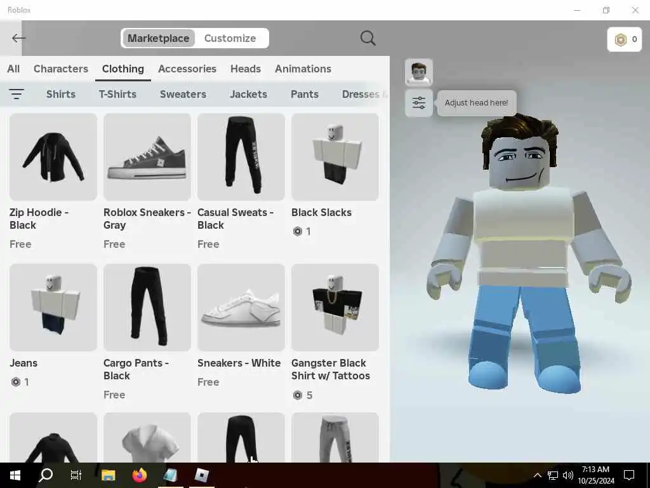Filter clothing by Shirts
This screenshot has width=650, height=488.
[x=61, y=94]
